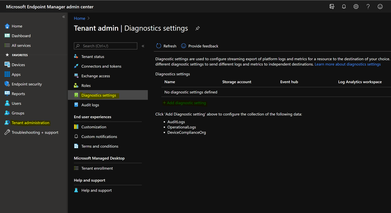391x213 pixels.
Task: Click the Devices icon in the sidebar
Action: [7, 65]
